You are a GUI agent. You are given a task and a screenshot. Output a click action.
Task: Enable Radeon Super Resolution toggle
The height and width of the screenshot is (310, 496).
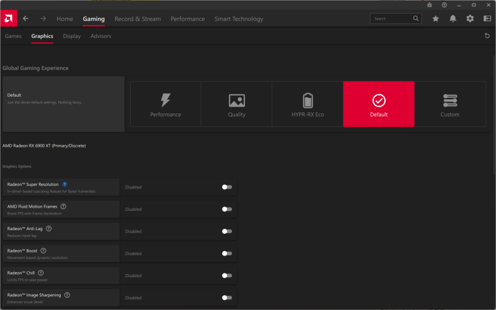coord(227,187)
